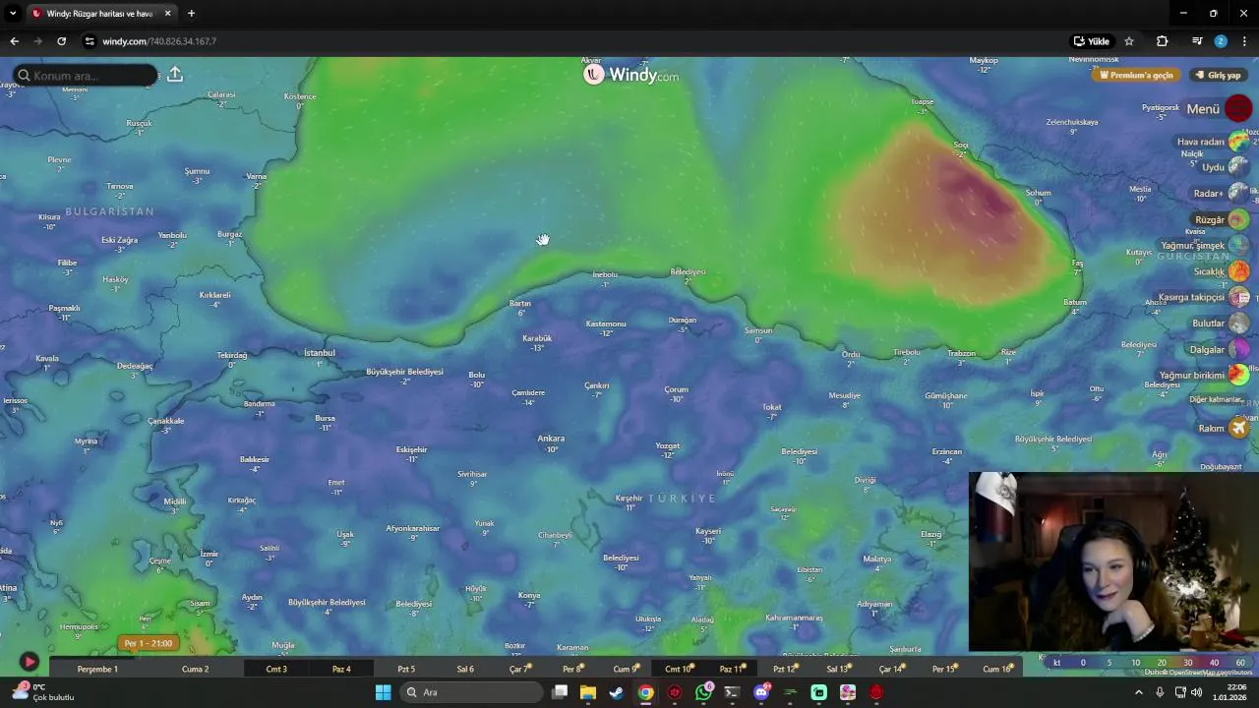
Task: Show hidden system tray icons
Action: tap(1139, 692)
